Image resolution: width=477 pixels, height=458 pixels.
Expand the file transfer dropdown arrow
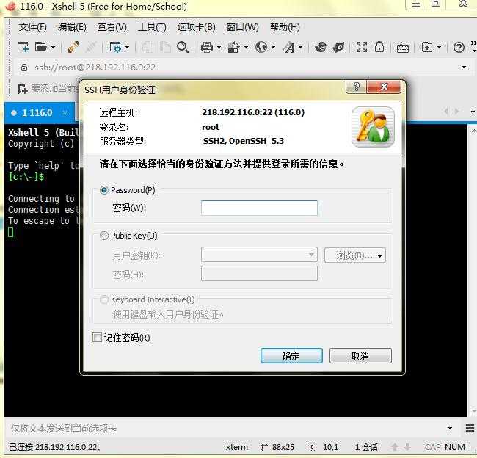pos(246,48)
